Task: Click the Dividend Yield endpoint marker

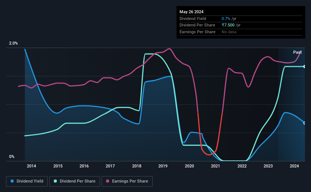Action: click(x=305, y=123)
